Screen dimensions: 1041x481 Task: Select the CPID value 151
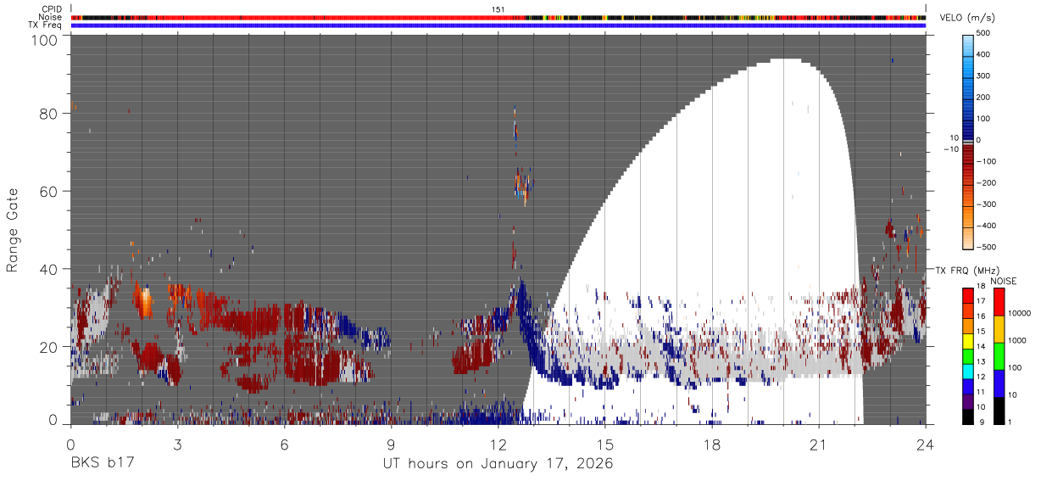point(498,9)
